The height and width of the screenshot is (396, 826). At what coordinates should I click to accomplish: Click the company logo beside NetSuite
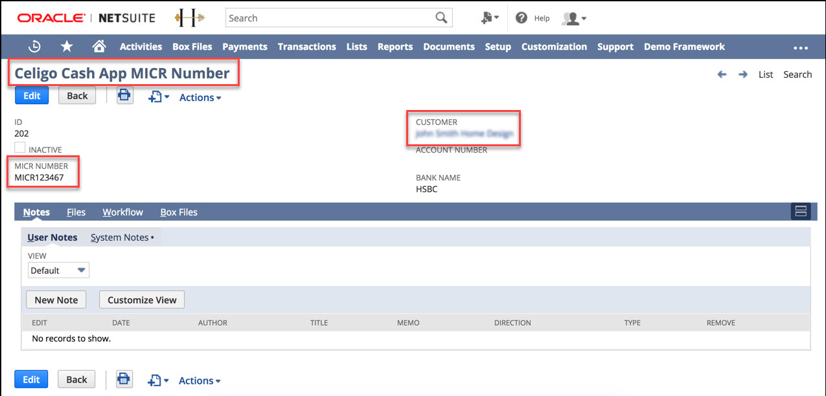click(190, 18)
